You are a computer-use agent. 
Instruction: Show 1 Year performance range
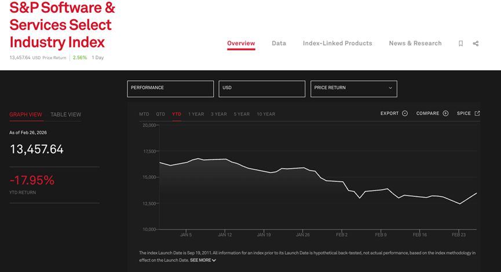tap(196, 114)
